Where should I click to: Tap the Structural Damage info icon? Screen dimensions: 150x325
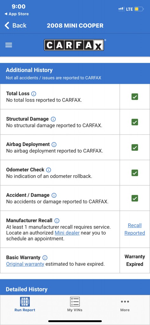pyautogui.click(x=53, y=119)
